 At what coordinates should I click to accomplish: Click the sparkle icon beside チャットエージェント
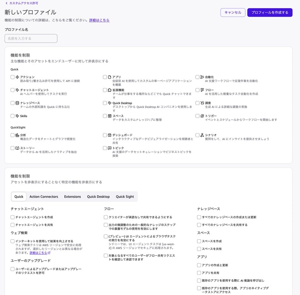pos(17,90)
